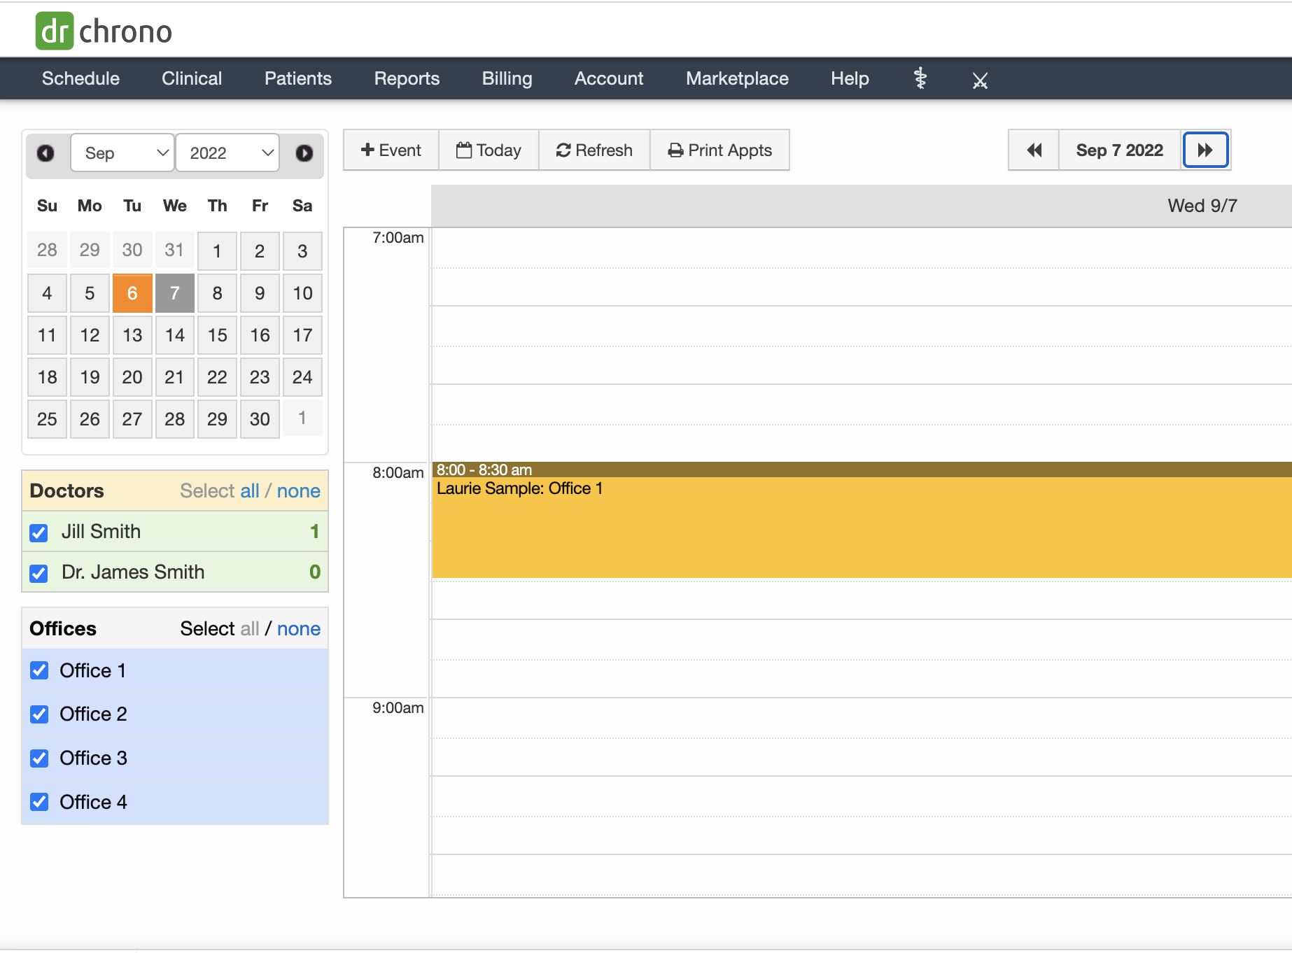Print appointments with Print Appts
Viewport: 1292px width, 953px height.
tap(719, 150)
